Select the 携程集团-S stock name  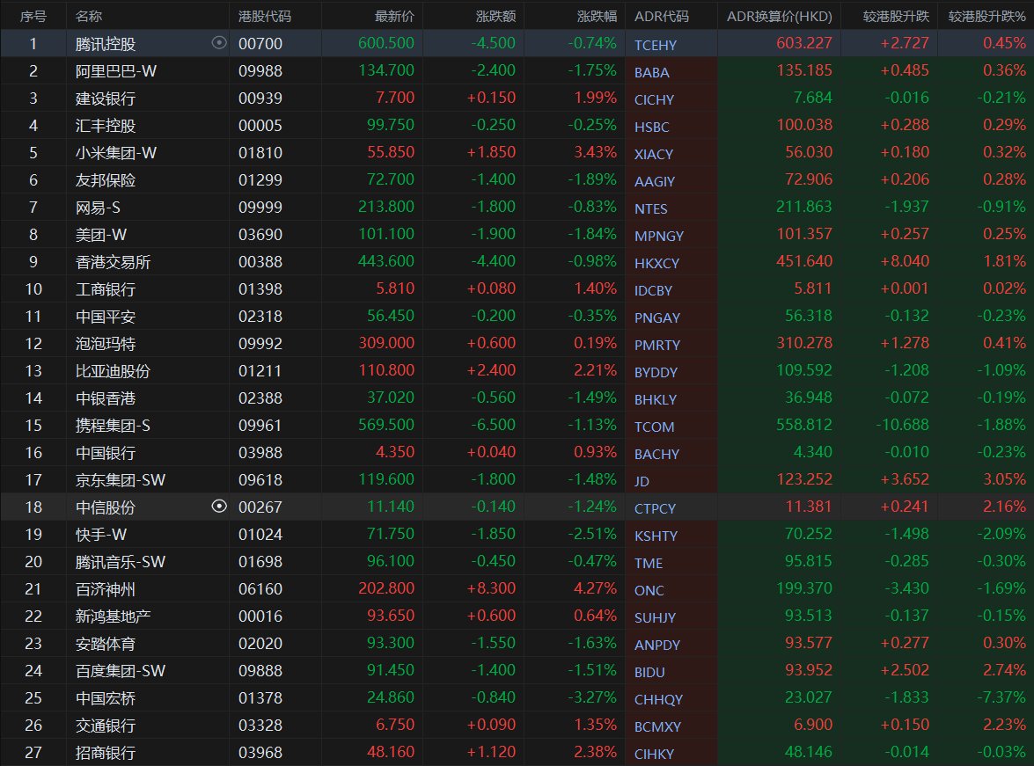113,425
